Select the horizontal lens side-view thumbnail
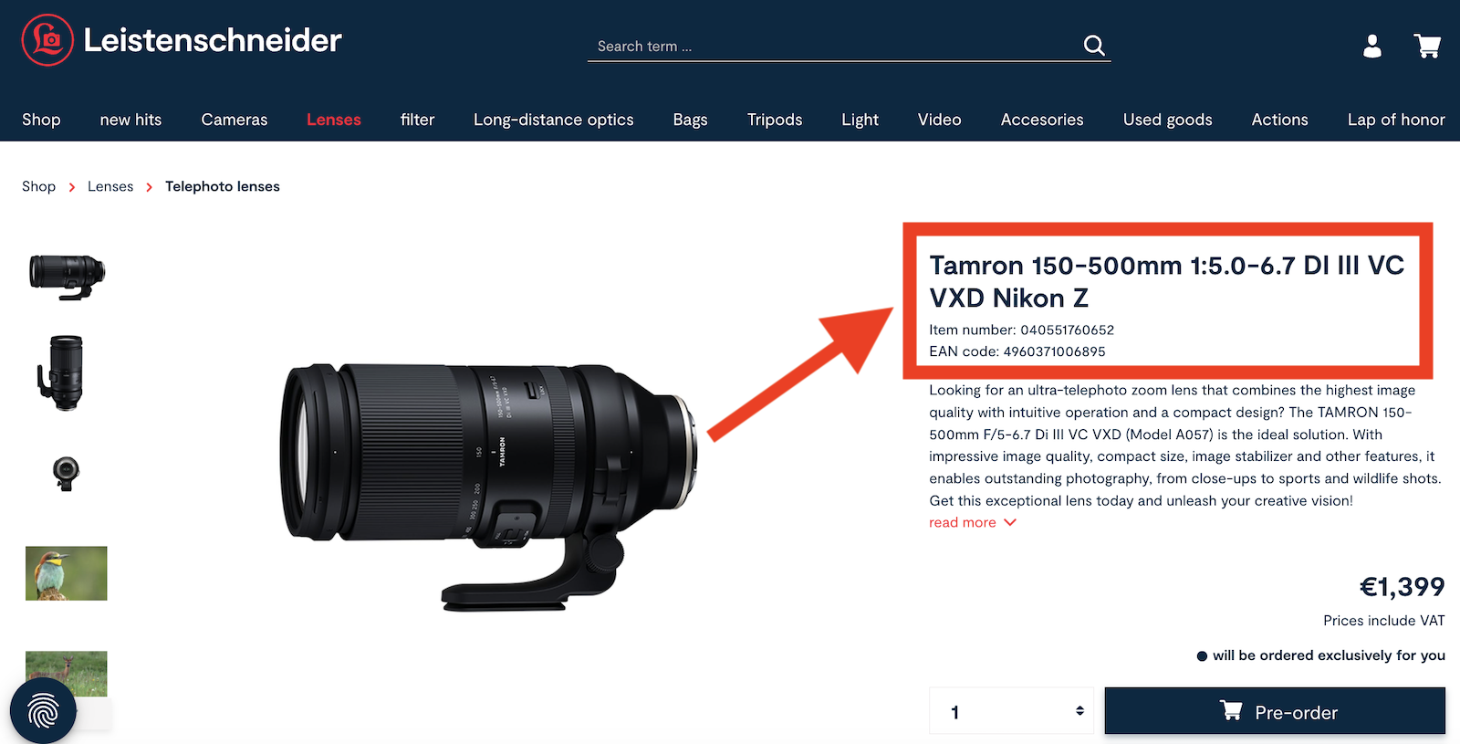The image size is (1460, 744). (67, 277)
